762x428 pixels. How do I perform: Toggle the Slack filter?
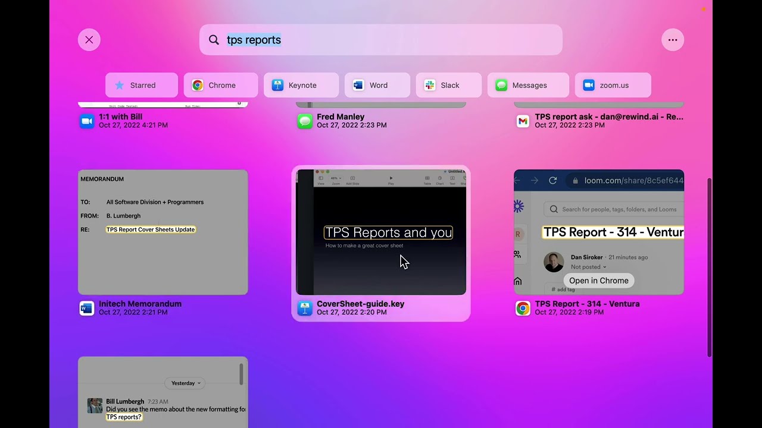(448, 85)
